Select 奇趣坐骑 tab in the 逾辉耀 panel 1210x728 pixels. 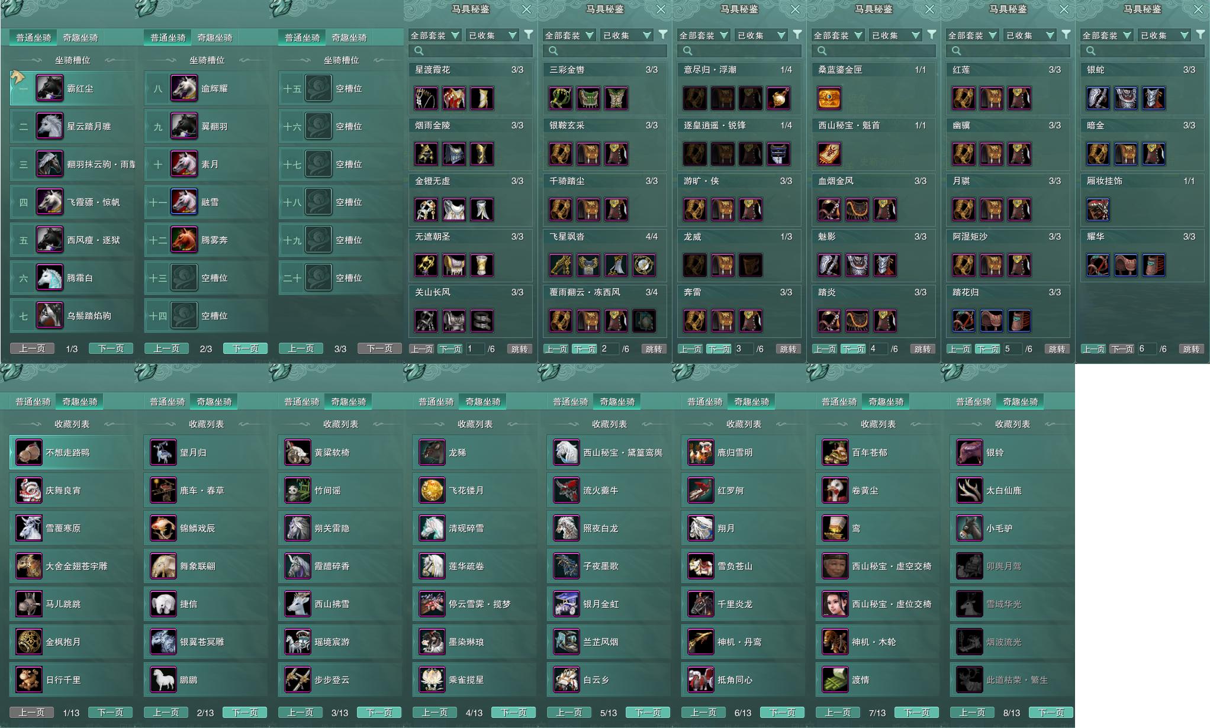tap(215, 37)
